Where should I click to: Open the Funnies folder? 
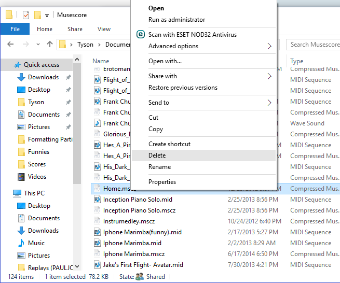(x=38, y=152)
